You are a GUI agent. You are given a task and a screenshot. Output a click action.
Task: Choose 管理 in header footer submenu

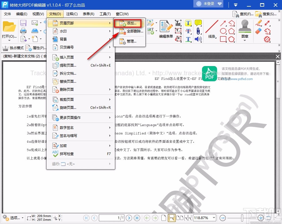[x=129, y=41]
